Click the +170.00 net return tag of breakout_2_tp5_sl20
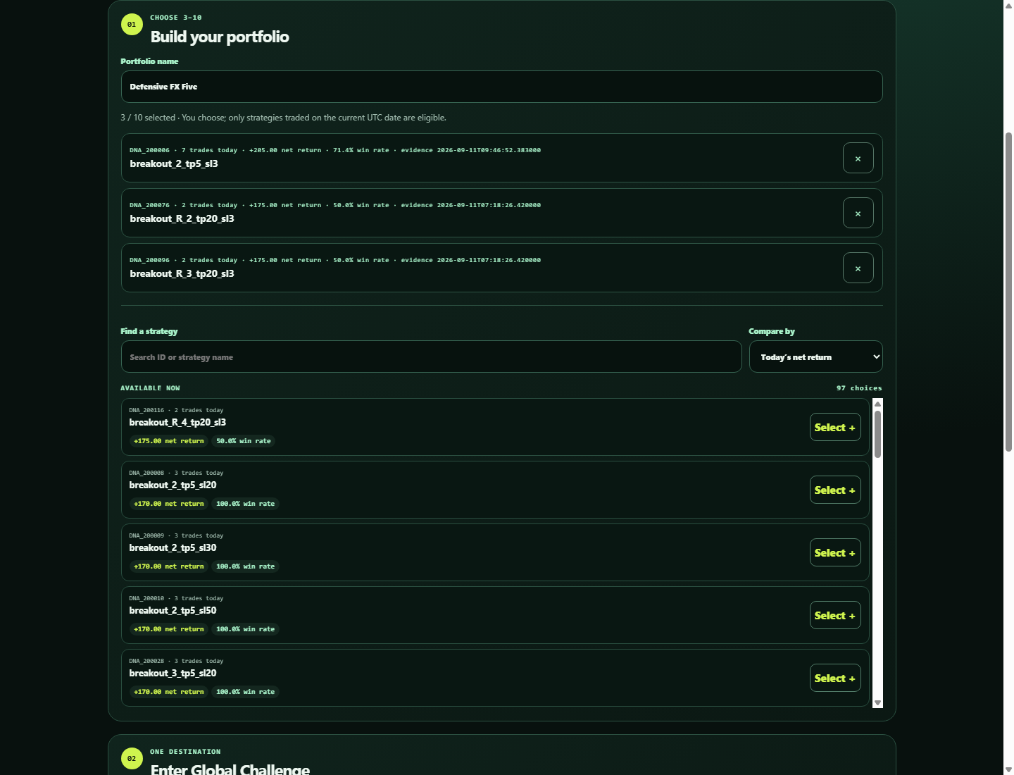 pyautogui.click(x=169, y=504)
